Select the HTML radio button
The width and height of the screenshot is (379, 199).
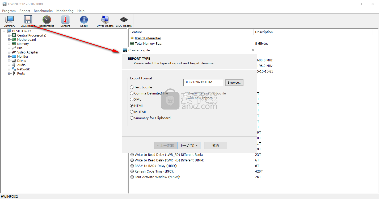coord(132,106)
